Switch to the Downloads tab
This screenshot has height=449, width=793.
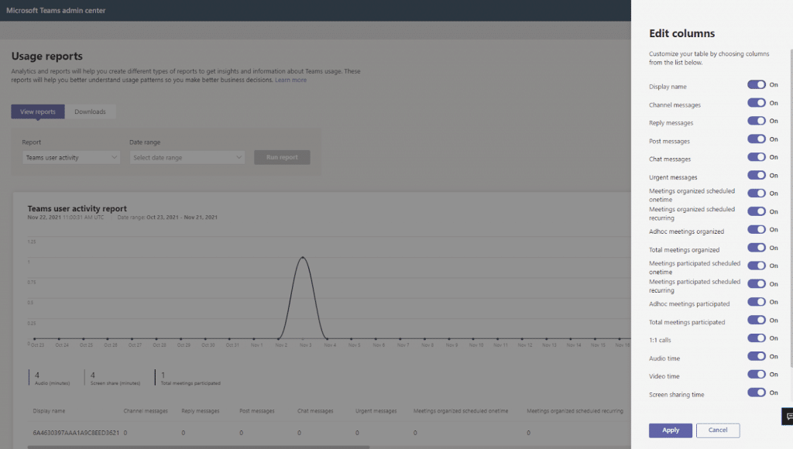91,111
